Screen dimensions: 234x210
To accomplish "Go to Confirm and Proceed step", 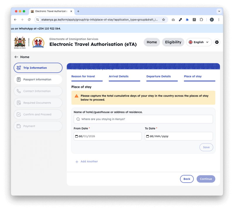I will (38, 114).
